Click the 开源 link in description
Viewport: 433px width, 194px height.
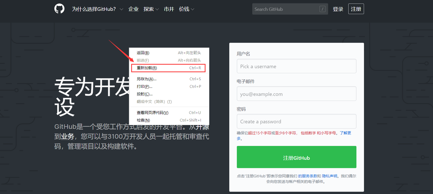coord(202,127)
